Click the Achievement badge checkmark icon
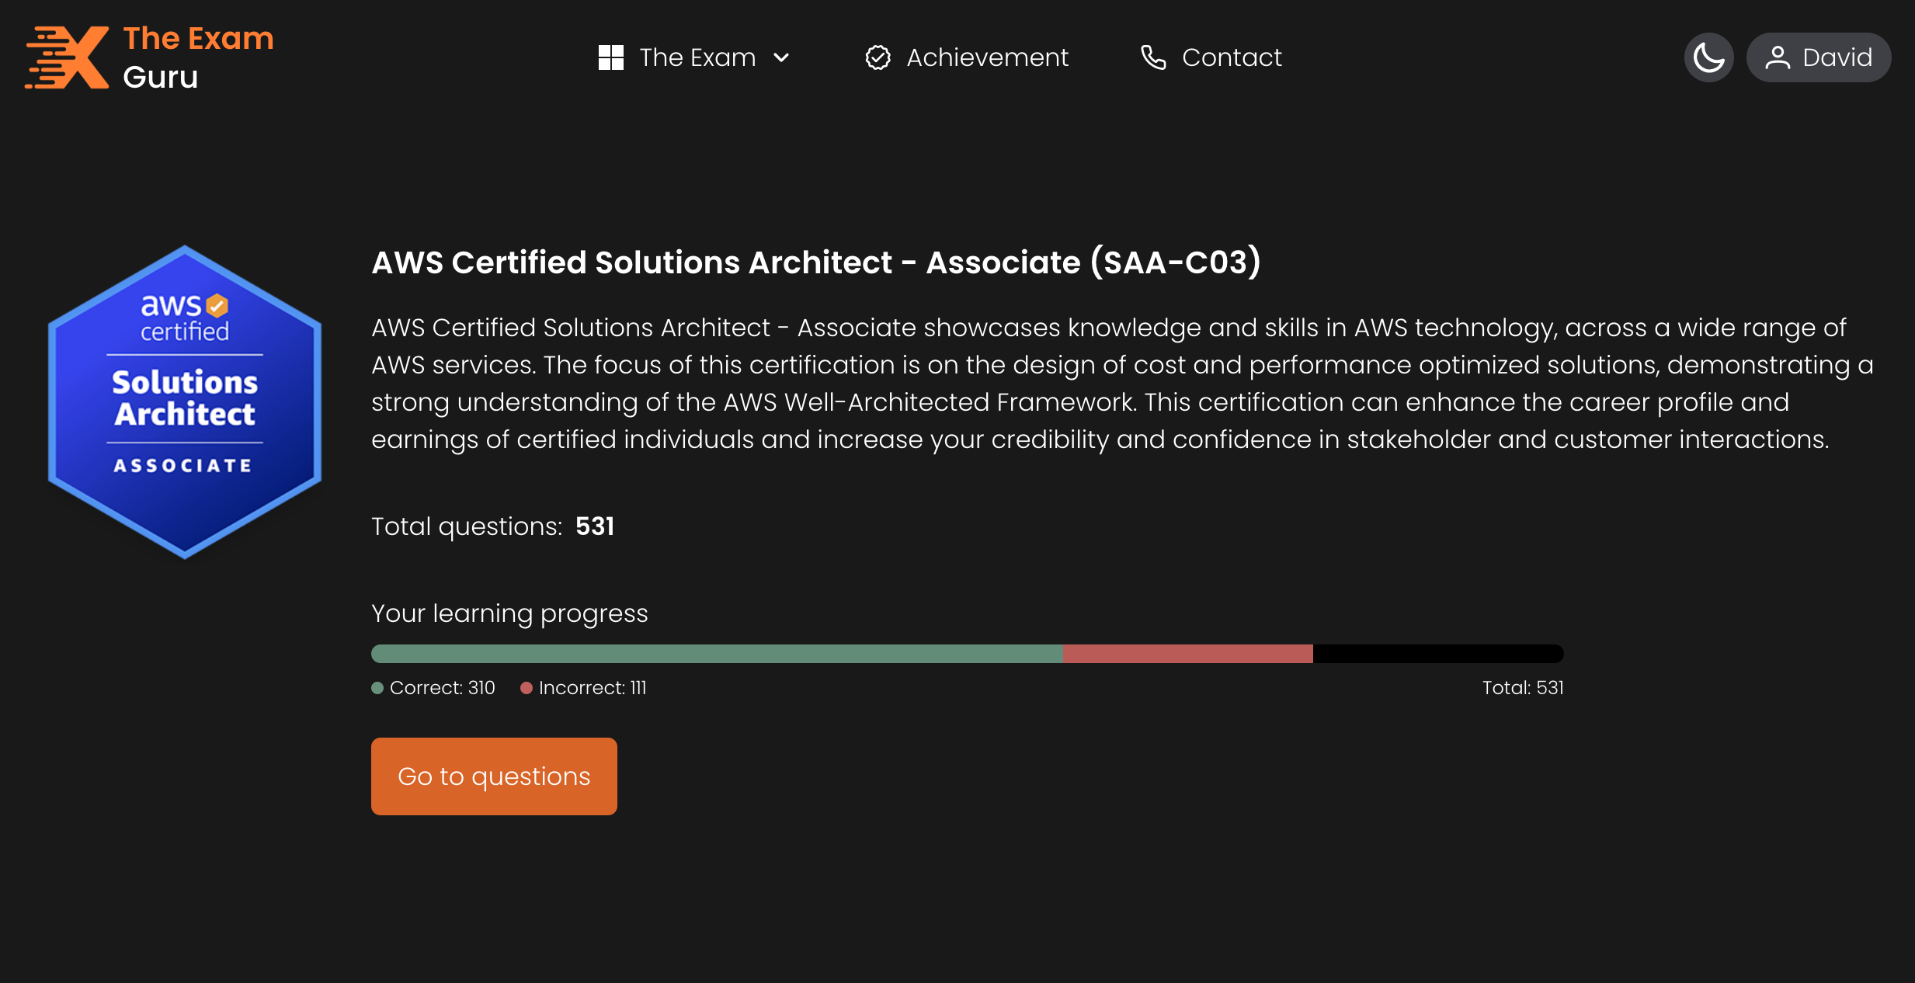 [878, 57]
